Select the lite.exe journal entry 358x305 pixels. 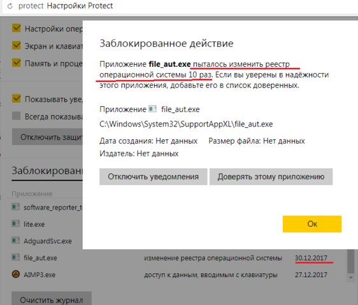(x=34, y=224)
